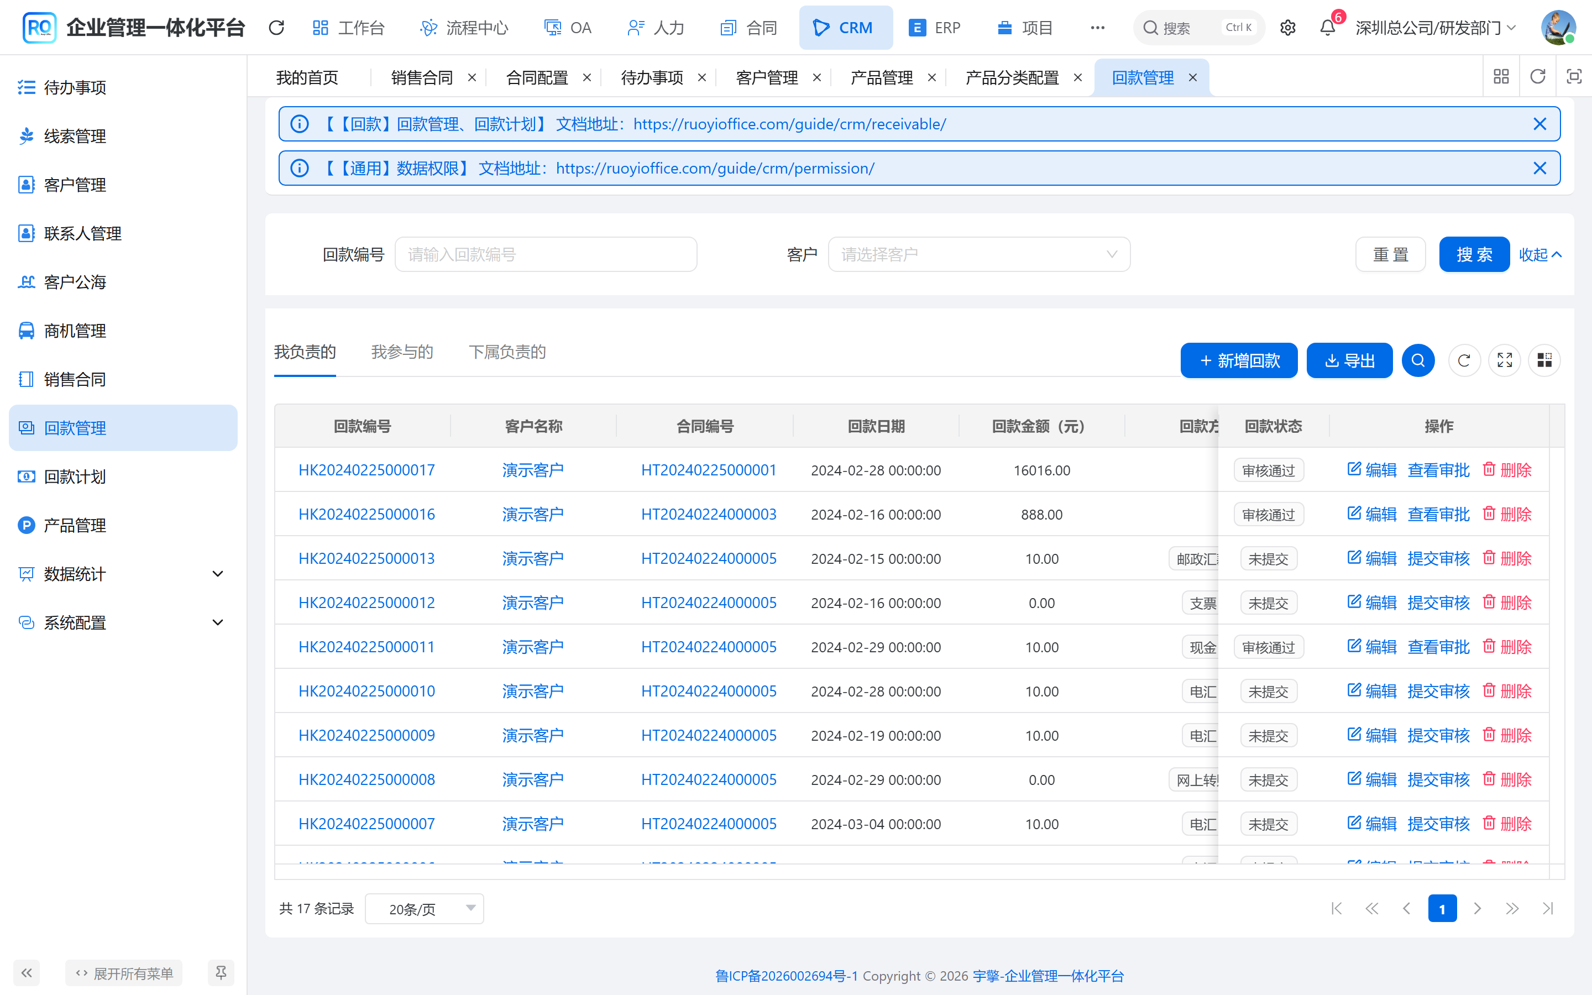1592x995 pixels.
Task: Click the 重置 reset button
Action: [x=1390, y=254]
